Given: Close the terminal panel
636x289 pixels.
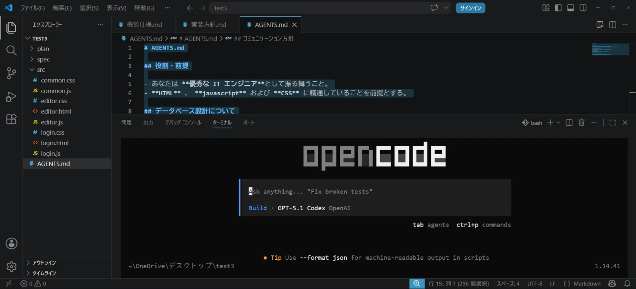Looking at the screenshot, I should pyautogui.click(x=625, y=122).
